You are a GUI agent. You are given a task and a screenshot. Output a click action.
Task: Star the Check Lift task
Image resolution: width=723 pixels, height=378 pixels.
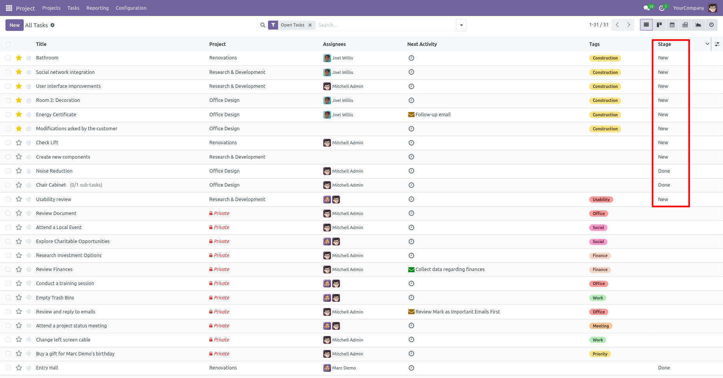[x=19, y=143]
